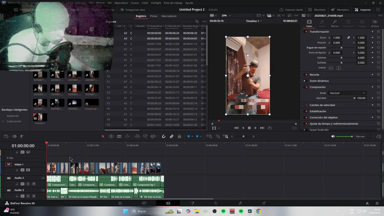Select the arrow Selection mode tool

pyautogui.click(x=103, y=136)
